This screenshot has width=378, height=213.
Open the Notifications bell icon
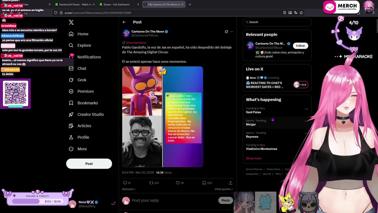(71, 57)
